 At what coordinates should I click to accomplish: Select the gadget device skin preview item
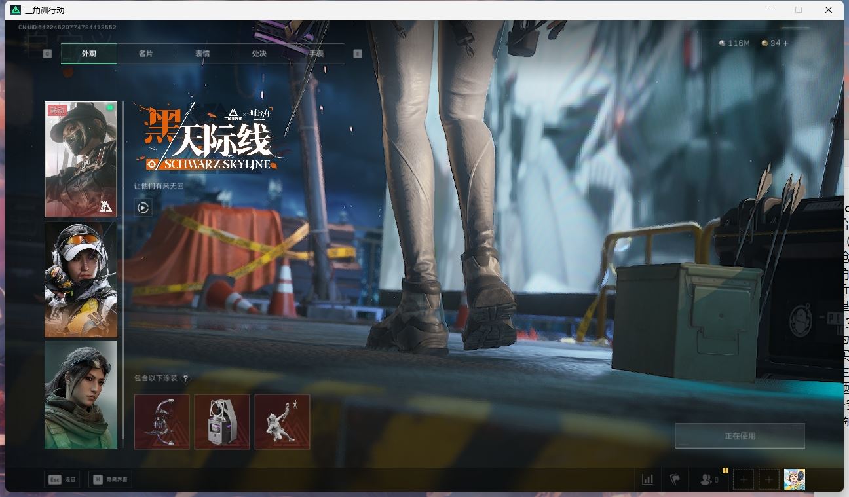pyautogui.click(x=221, y=422)
